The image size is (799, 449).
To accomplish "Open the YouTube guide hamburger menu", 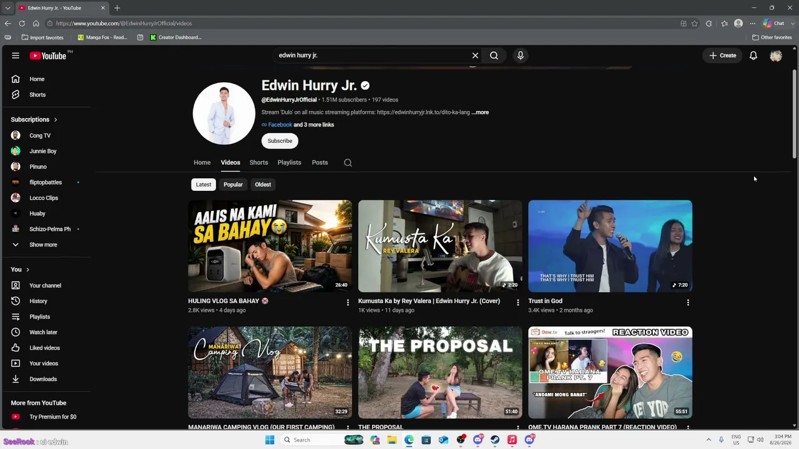I will (x=16, y=56).
